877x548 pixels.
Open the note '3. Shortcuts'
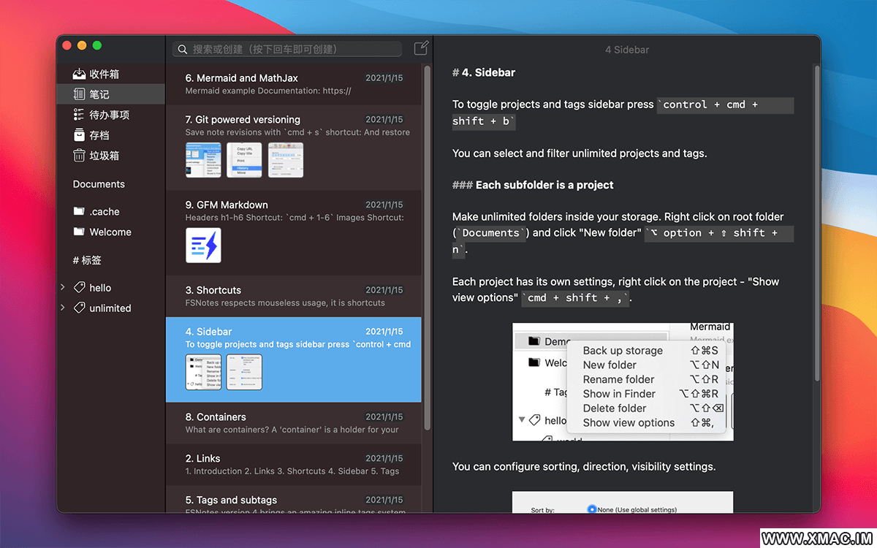[293, 296]
